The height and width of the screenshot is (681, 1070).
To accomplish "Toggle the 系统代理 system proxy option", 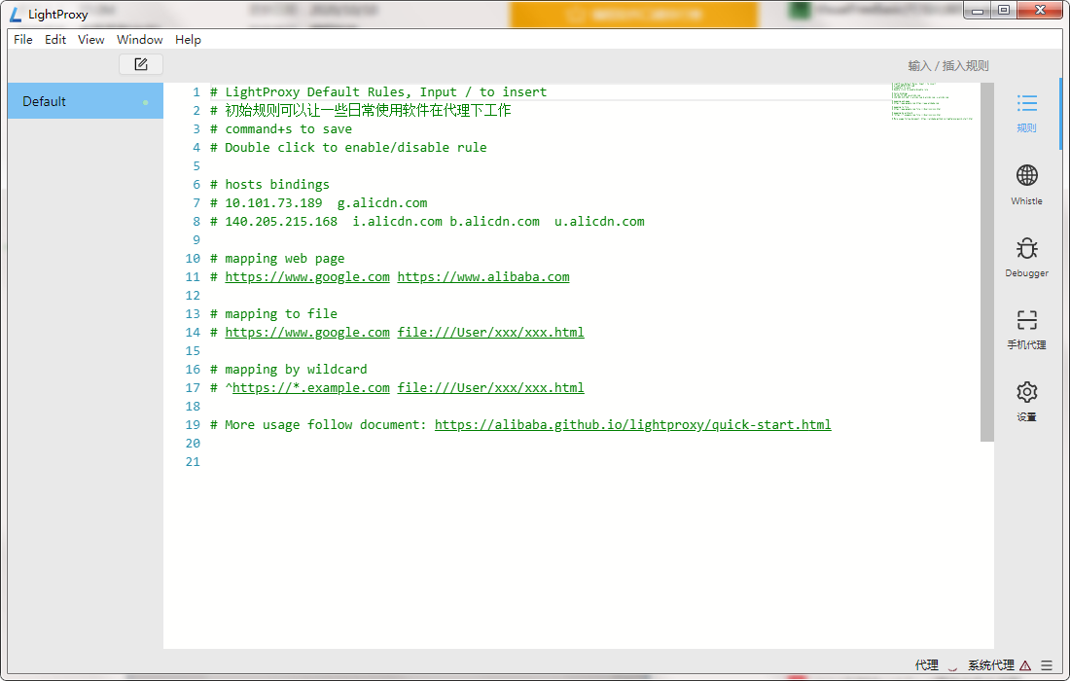I will click(990, 666).
